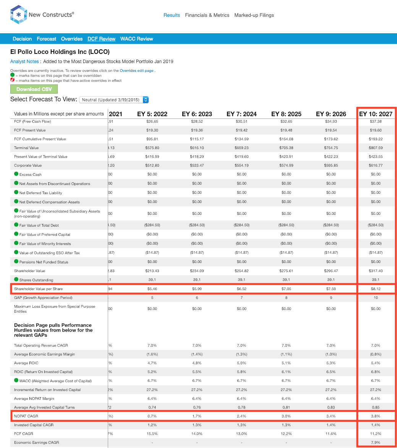The image size is (397, 448).
Task: Click the FCF CAGR row label
Action: 23,434
